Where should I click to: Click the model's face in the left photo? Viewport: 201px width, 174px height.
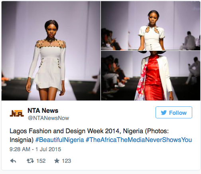(x=51, y=30)
